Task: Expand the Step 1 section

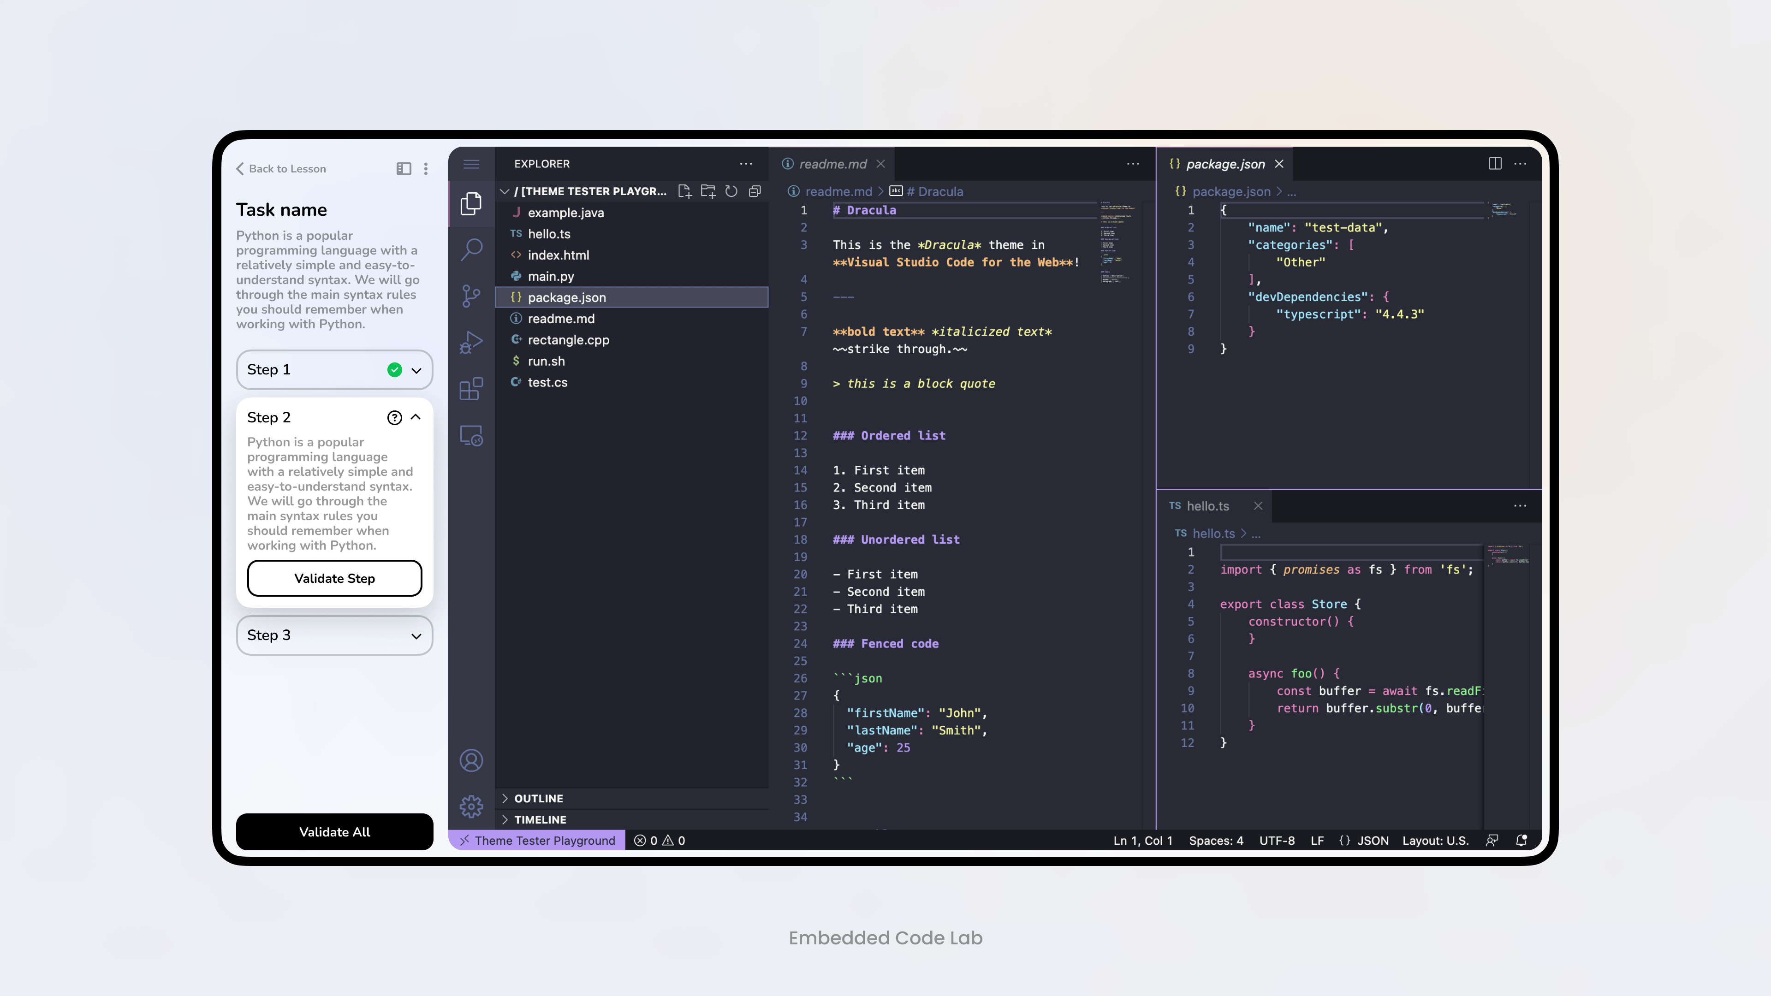Action: point(416,370)
